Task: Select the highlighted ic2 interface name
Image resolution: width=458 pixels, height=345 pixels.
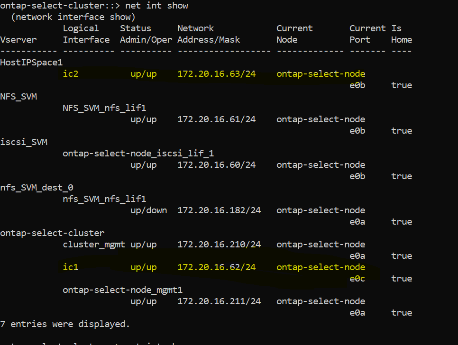Action: 71,74
